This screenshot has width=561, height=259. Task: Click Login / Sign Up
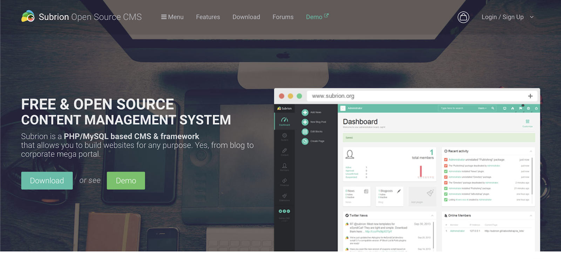[502, 17]
